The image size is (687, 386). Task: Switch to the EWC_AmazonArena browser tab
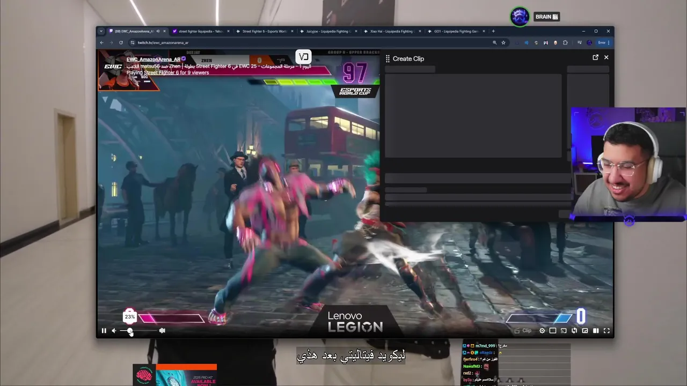[133, 31]
